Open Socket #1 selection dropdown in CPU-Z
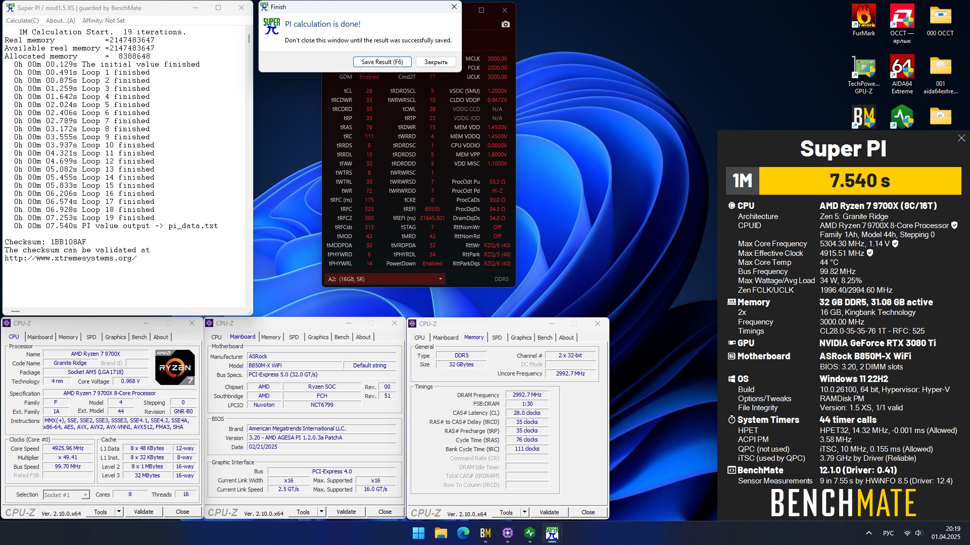The image size is (970, 545). [x=66, y=495]
